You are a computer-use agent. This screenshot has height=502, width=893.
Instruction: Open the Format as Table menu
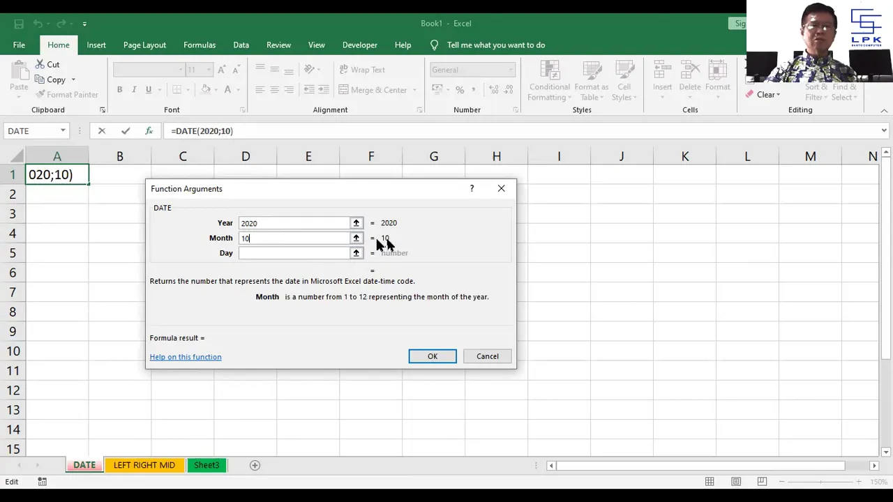pyautogui.click(x=592, y=82)
